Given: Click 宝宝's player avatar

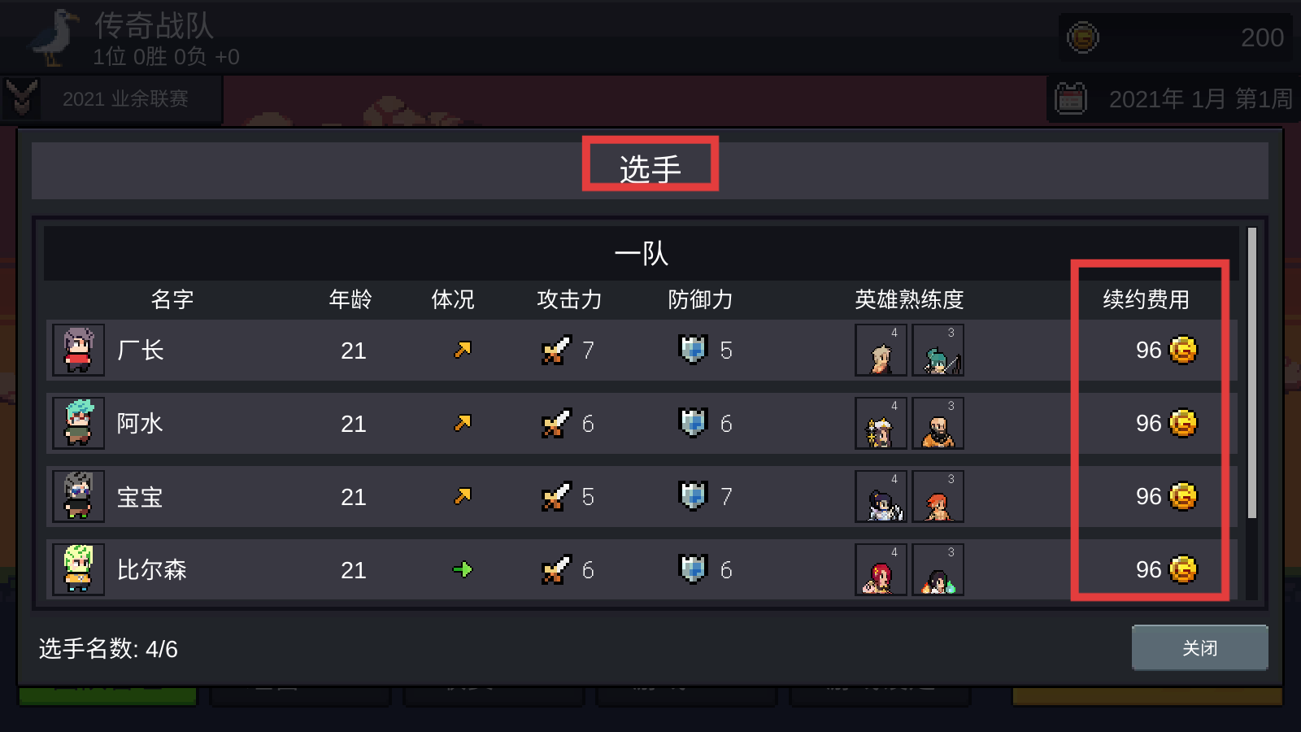Looking at the screenshot, I should (79, 496).
